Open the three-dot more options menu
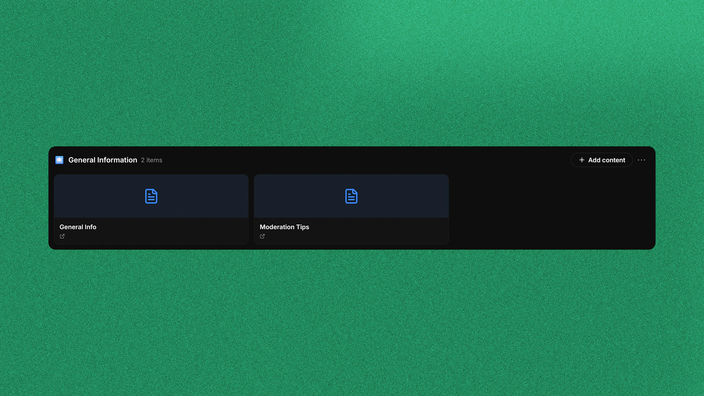The image size is (704, 396). (641, 160)
